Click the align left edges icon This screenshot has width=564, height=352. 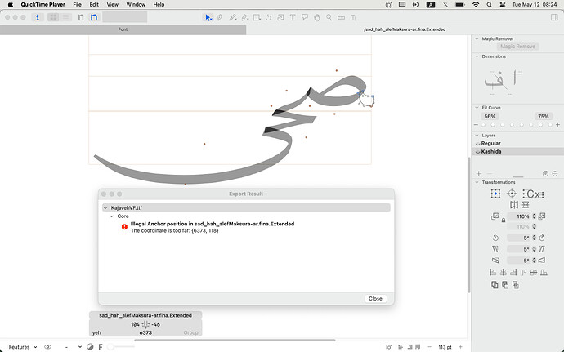point(493,273)
